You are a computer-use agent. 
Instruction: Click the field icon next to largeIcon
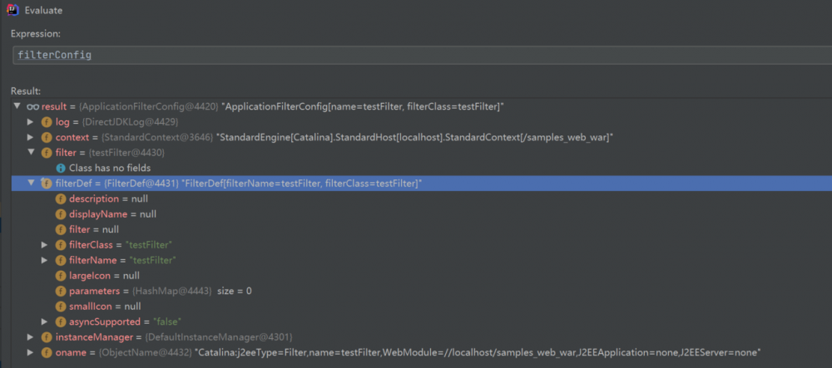[61, 275]
